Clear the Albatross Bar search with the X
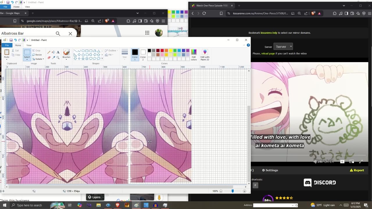Image resolution: width=372 pixels, height=209 pixels. [x=70, y=34]
